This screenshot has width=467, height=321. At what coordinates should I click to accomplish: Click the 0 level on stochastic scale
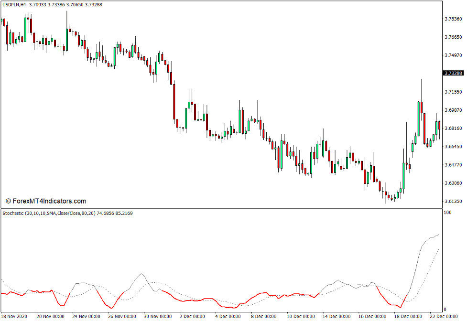(445, 310)
